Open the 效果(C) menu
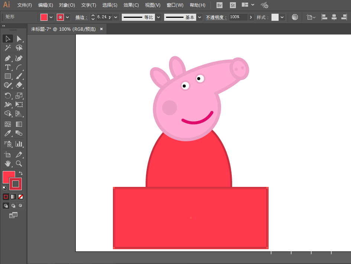 [x=131, y=5]
